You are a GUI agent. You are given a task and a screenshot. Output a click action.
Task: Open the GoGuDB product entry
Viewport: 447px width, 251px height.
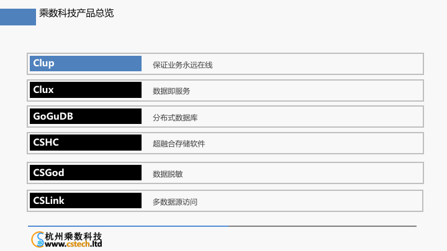[x=85, y=116]
